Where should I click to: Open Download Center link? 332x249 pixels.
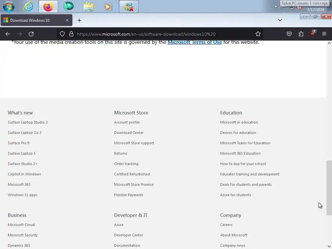[129, 133]
